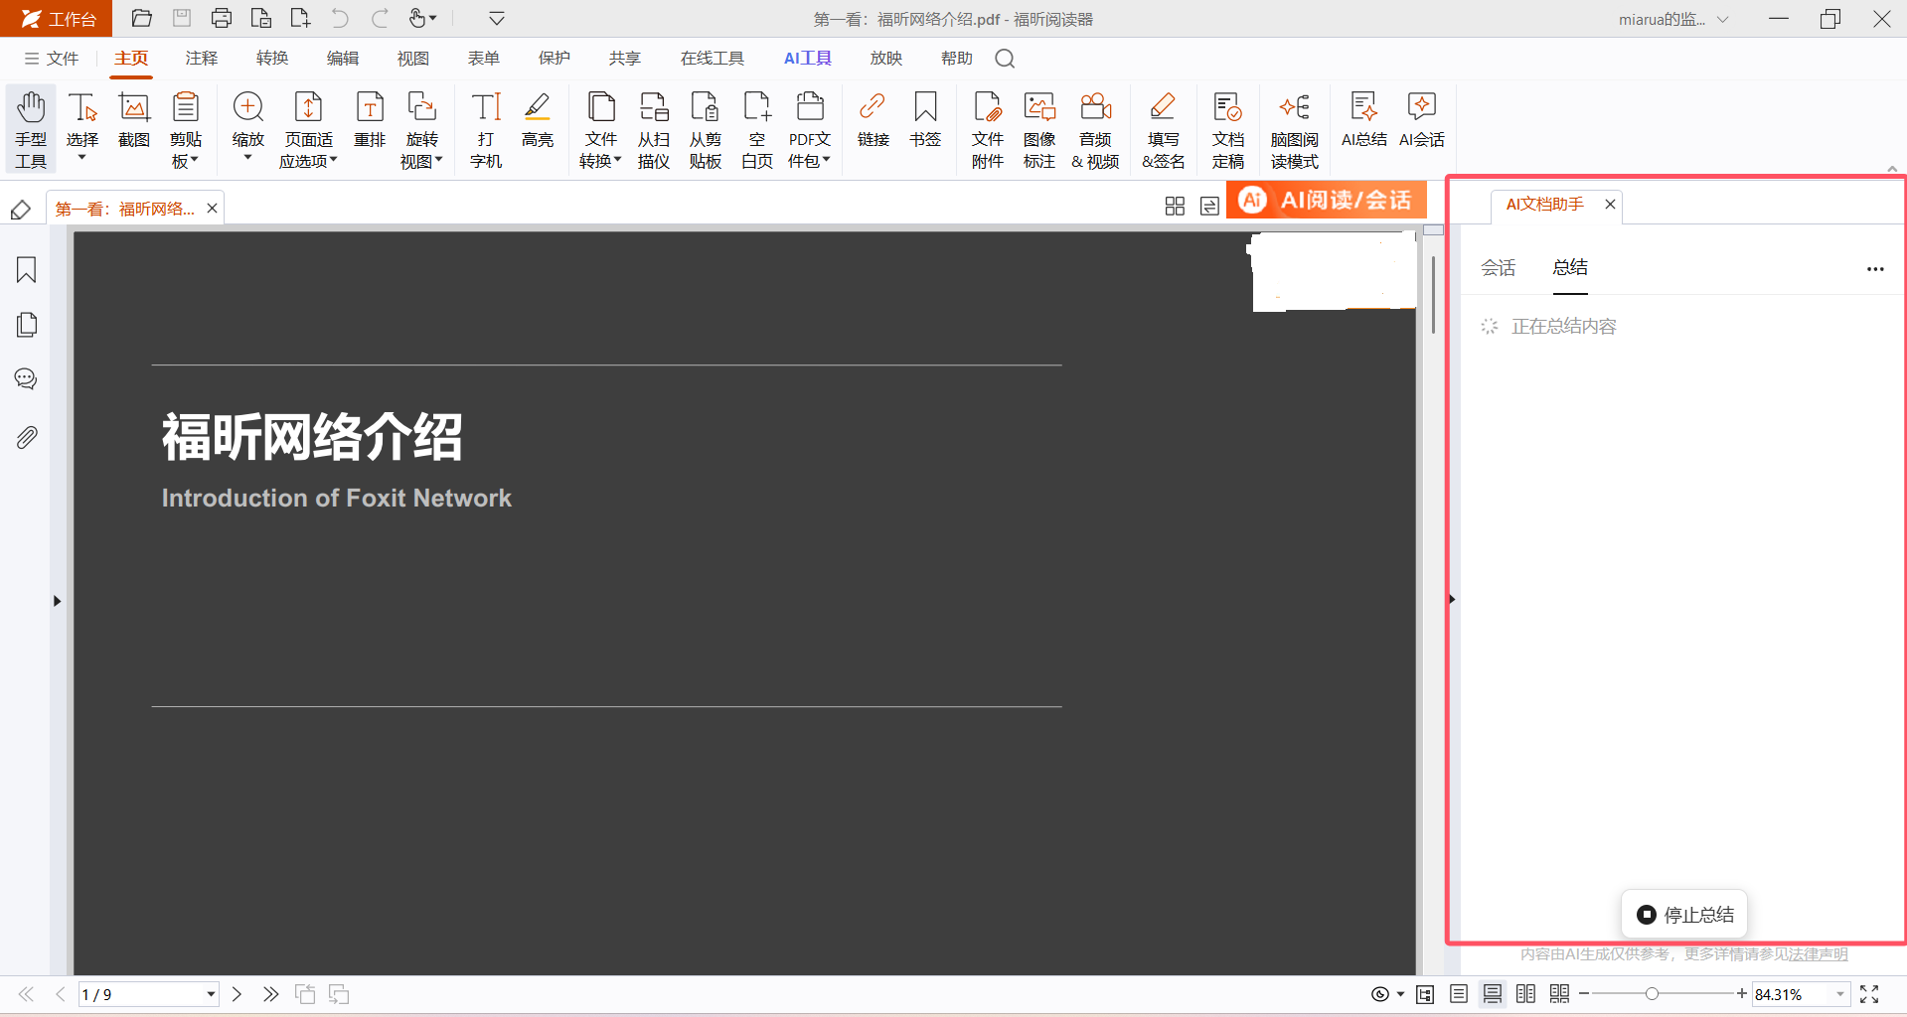
Task: Open the Attachments side panel
Action: point(27,437)
